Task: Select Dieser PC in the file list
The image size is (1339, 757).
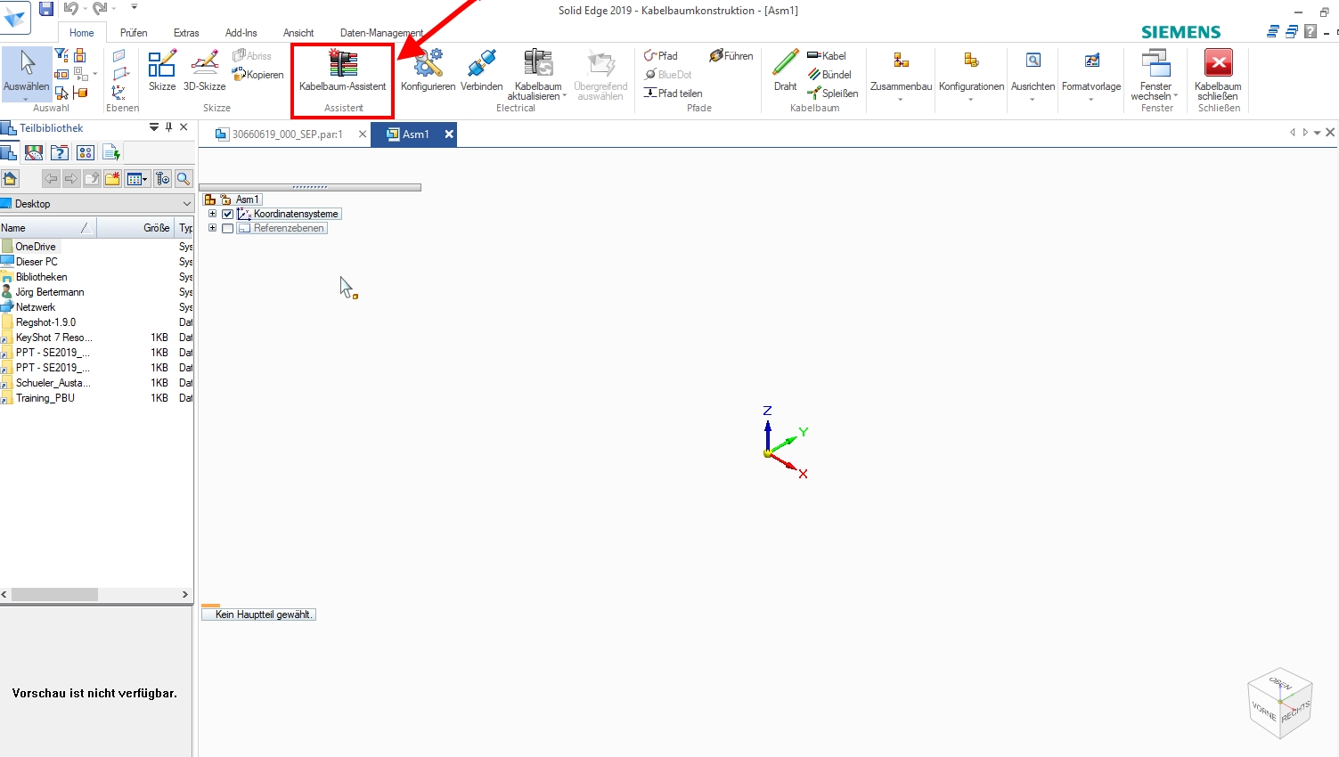Action: [37, 262]
